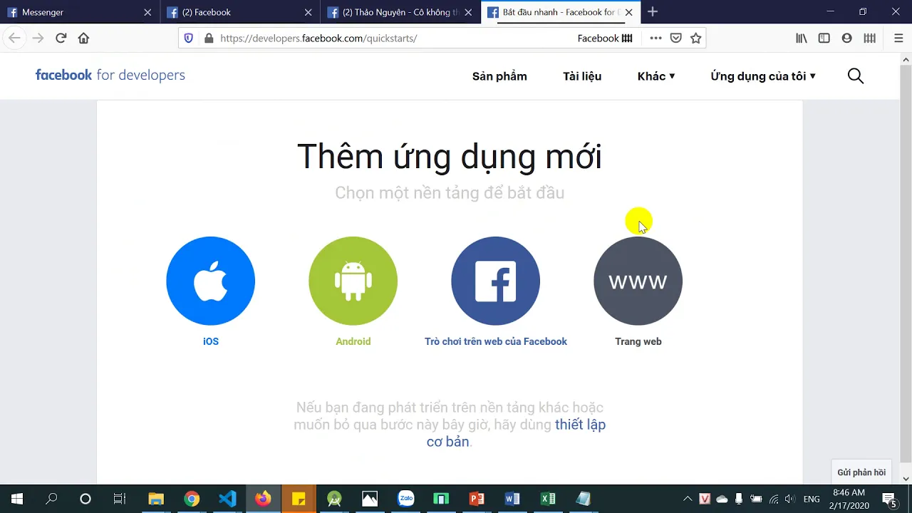Click the iOS text label
The image size is (912, 513).
click(x=211, y=341)
